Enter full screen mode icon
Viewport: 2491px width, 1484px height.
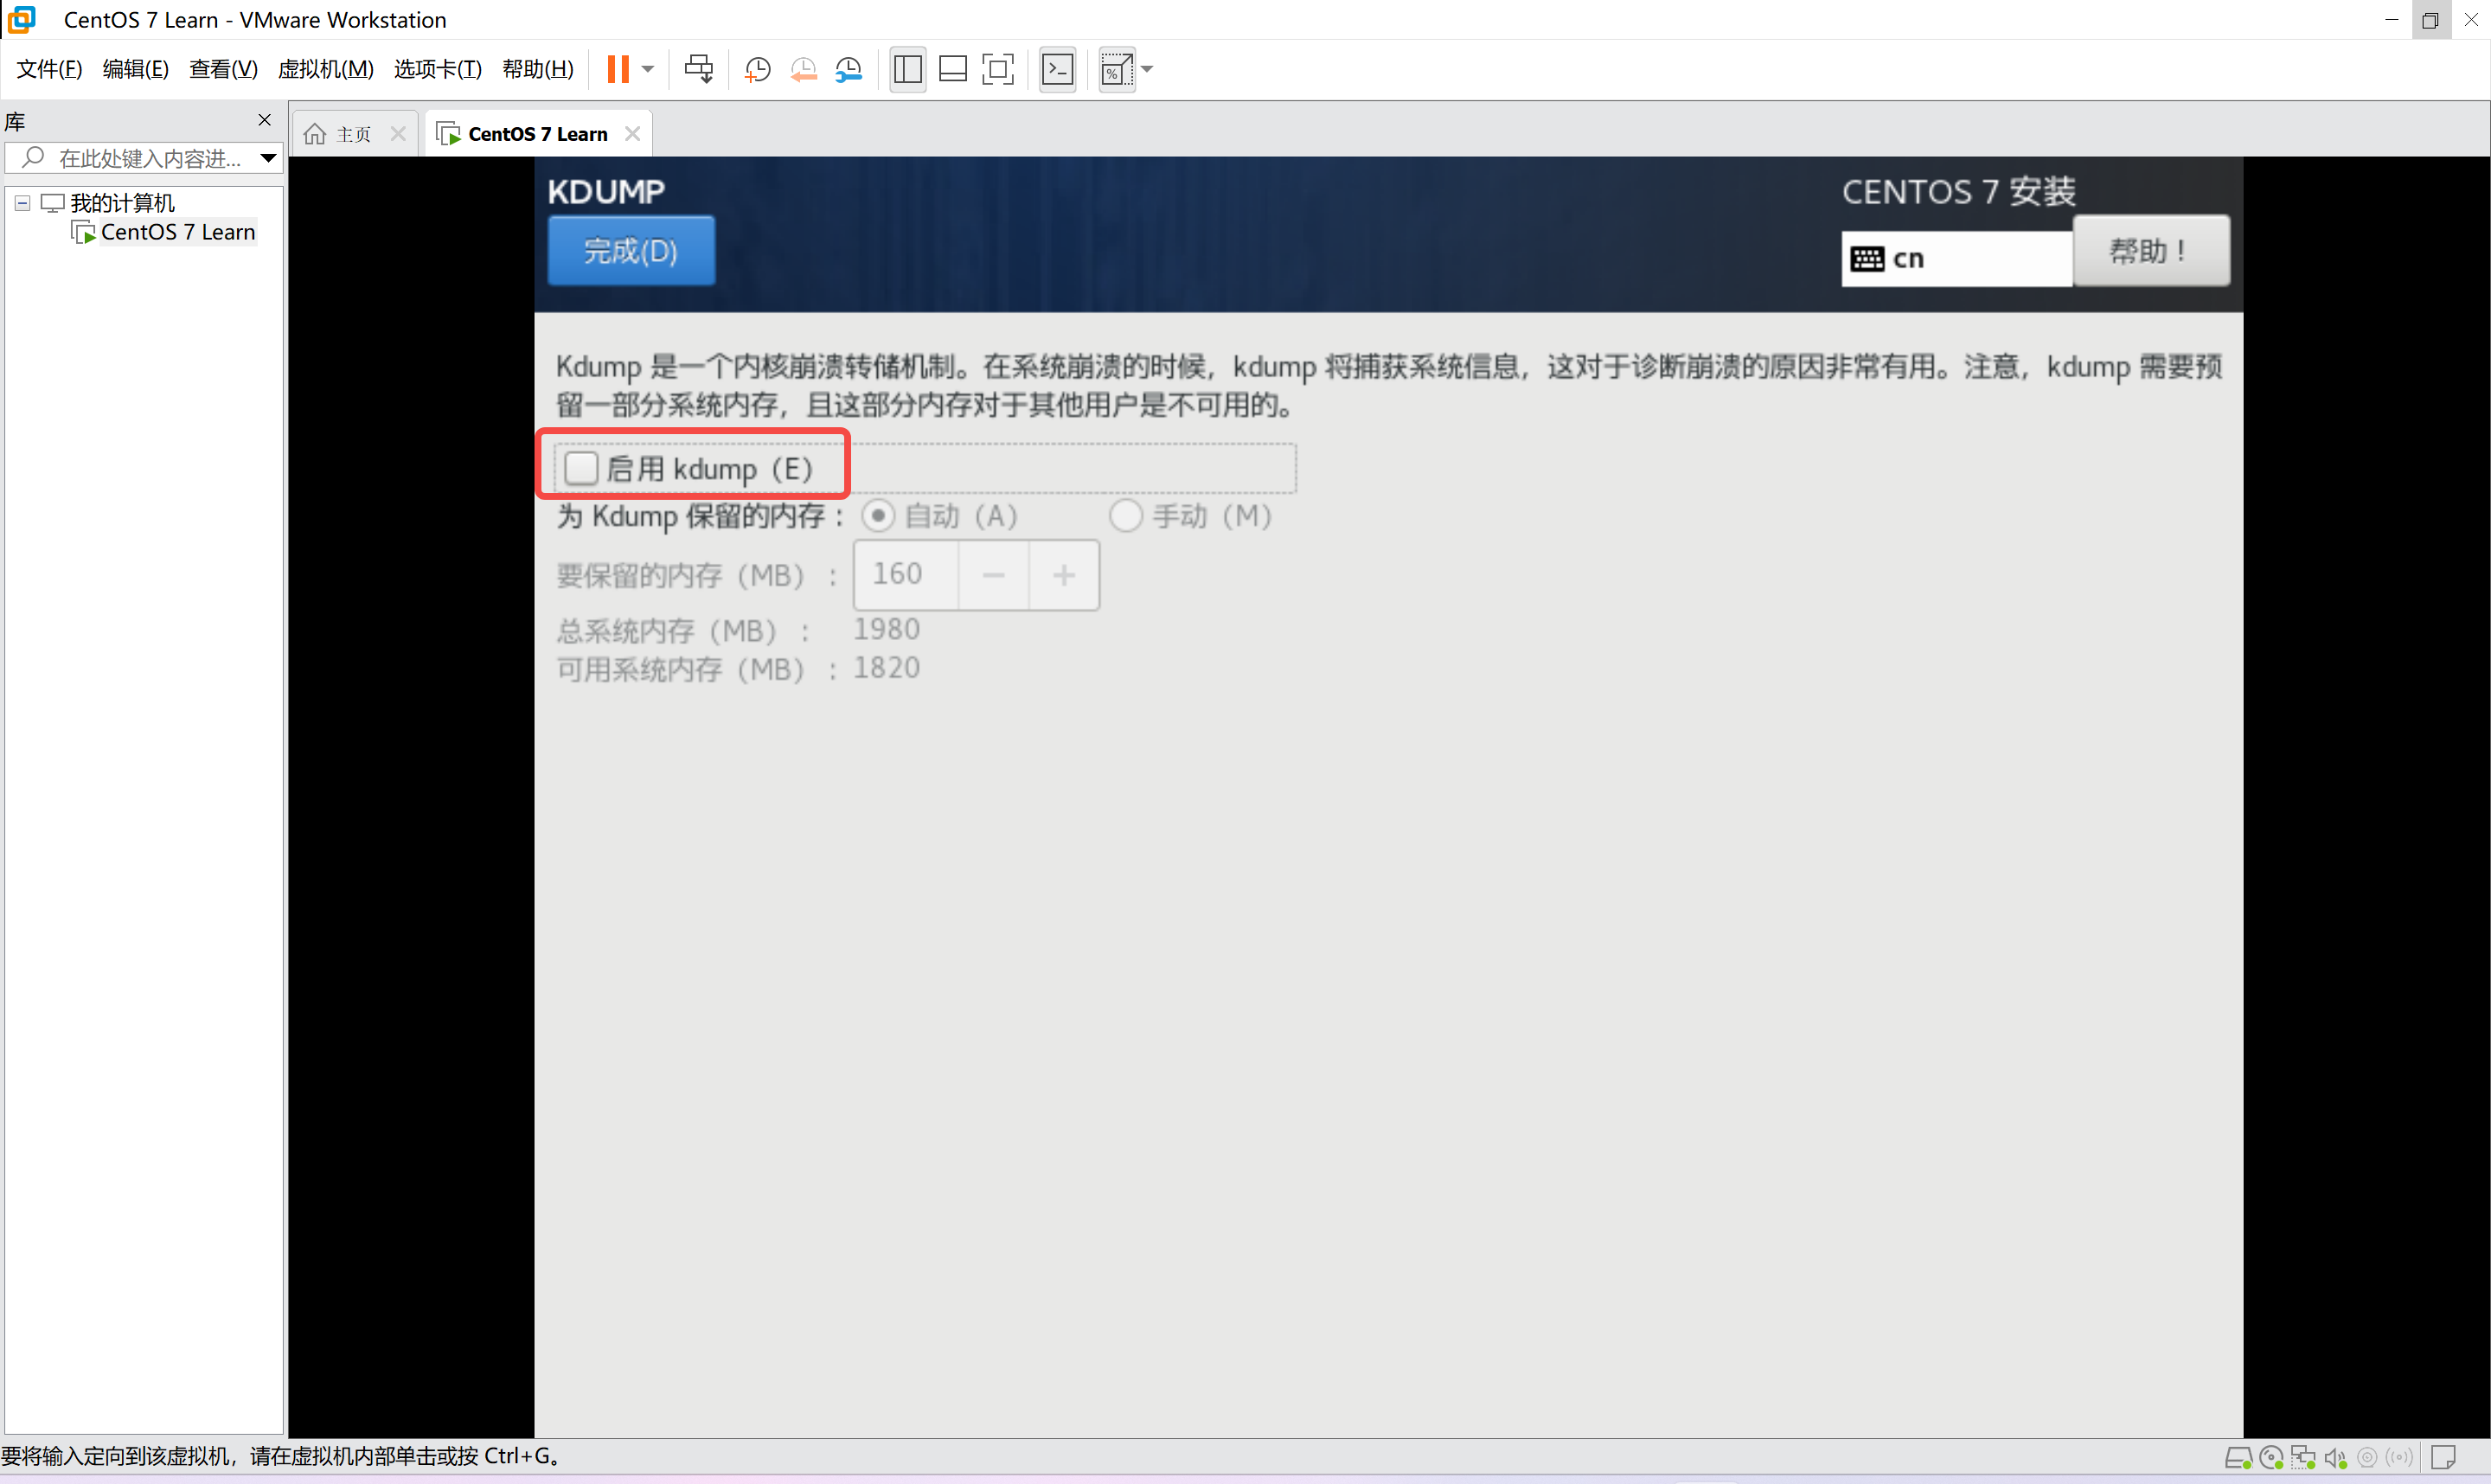point(998,69)
